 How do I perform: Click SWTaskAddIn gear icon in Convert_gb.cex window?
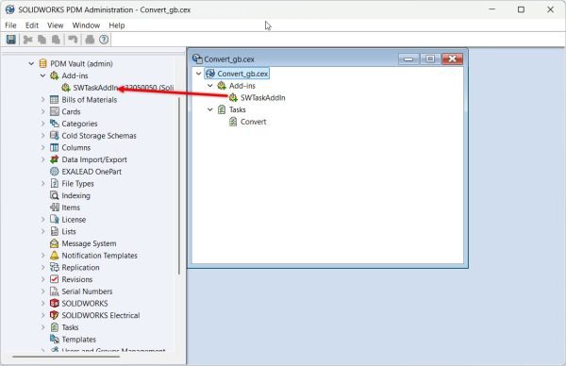tap(233, 97)
